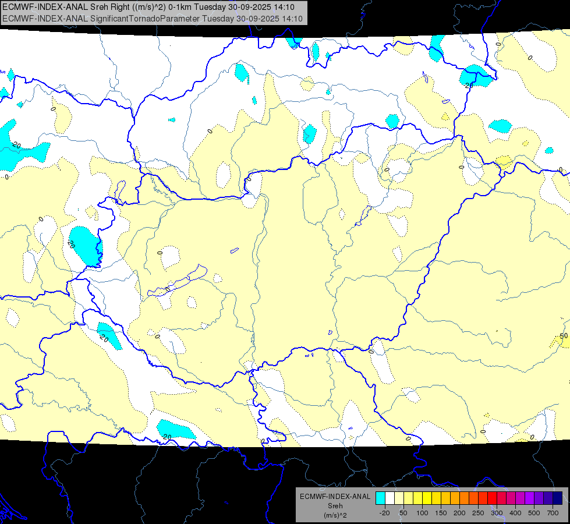Image resolution: width=570 pixels, height=524 pixels.
Task: Click the 50 contour label on the map
Action: pos(564,336)
